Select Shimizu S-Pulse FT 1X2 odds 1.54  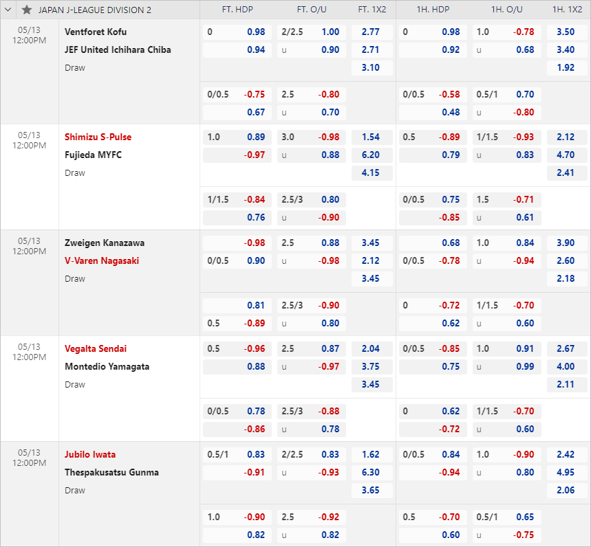coord(372,137)
